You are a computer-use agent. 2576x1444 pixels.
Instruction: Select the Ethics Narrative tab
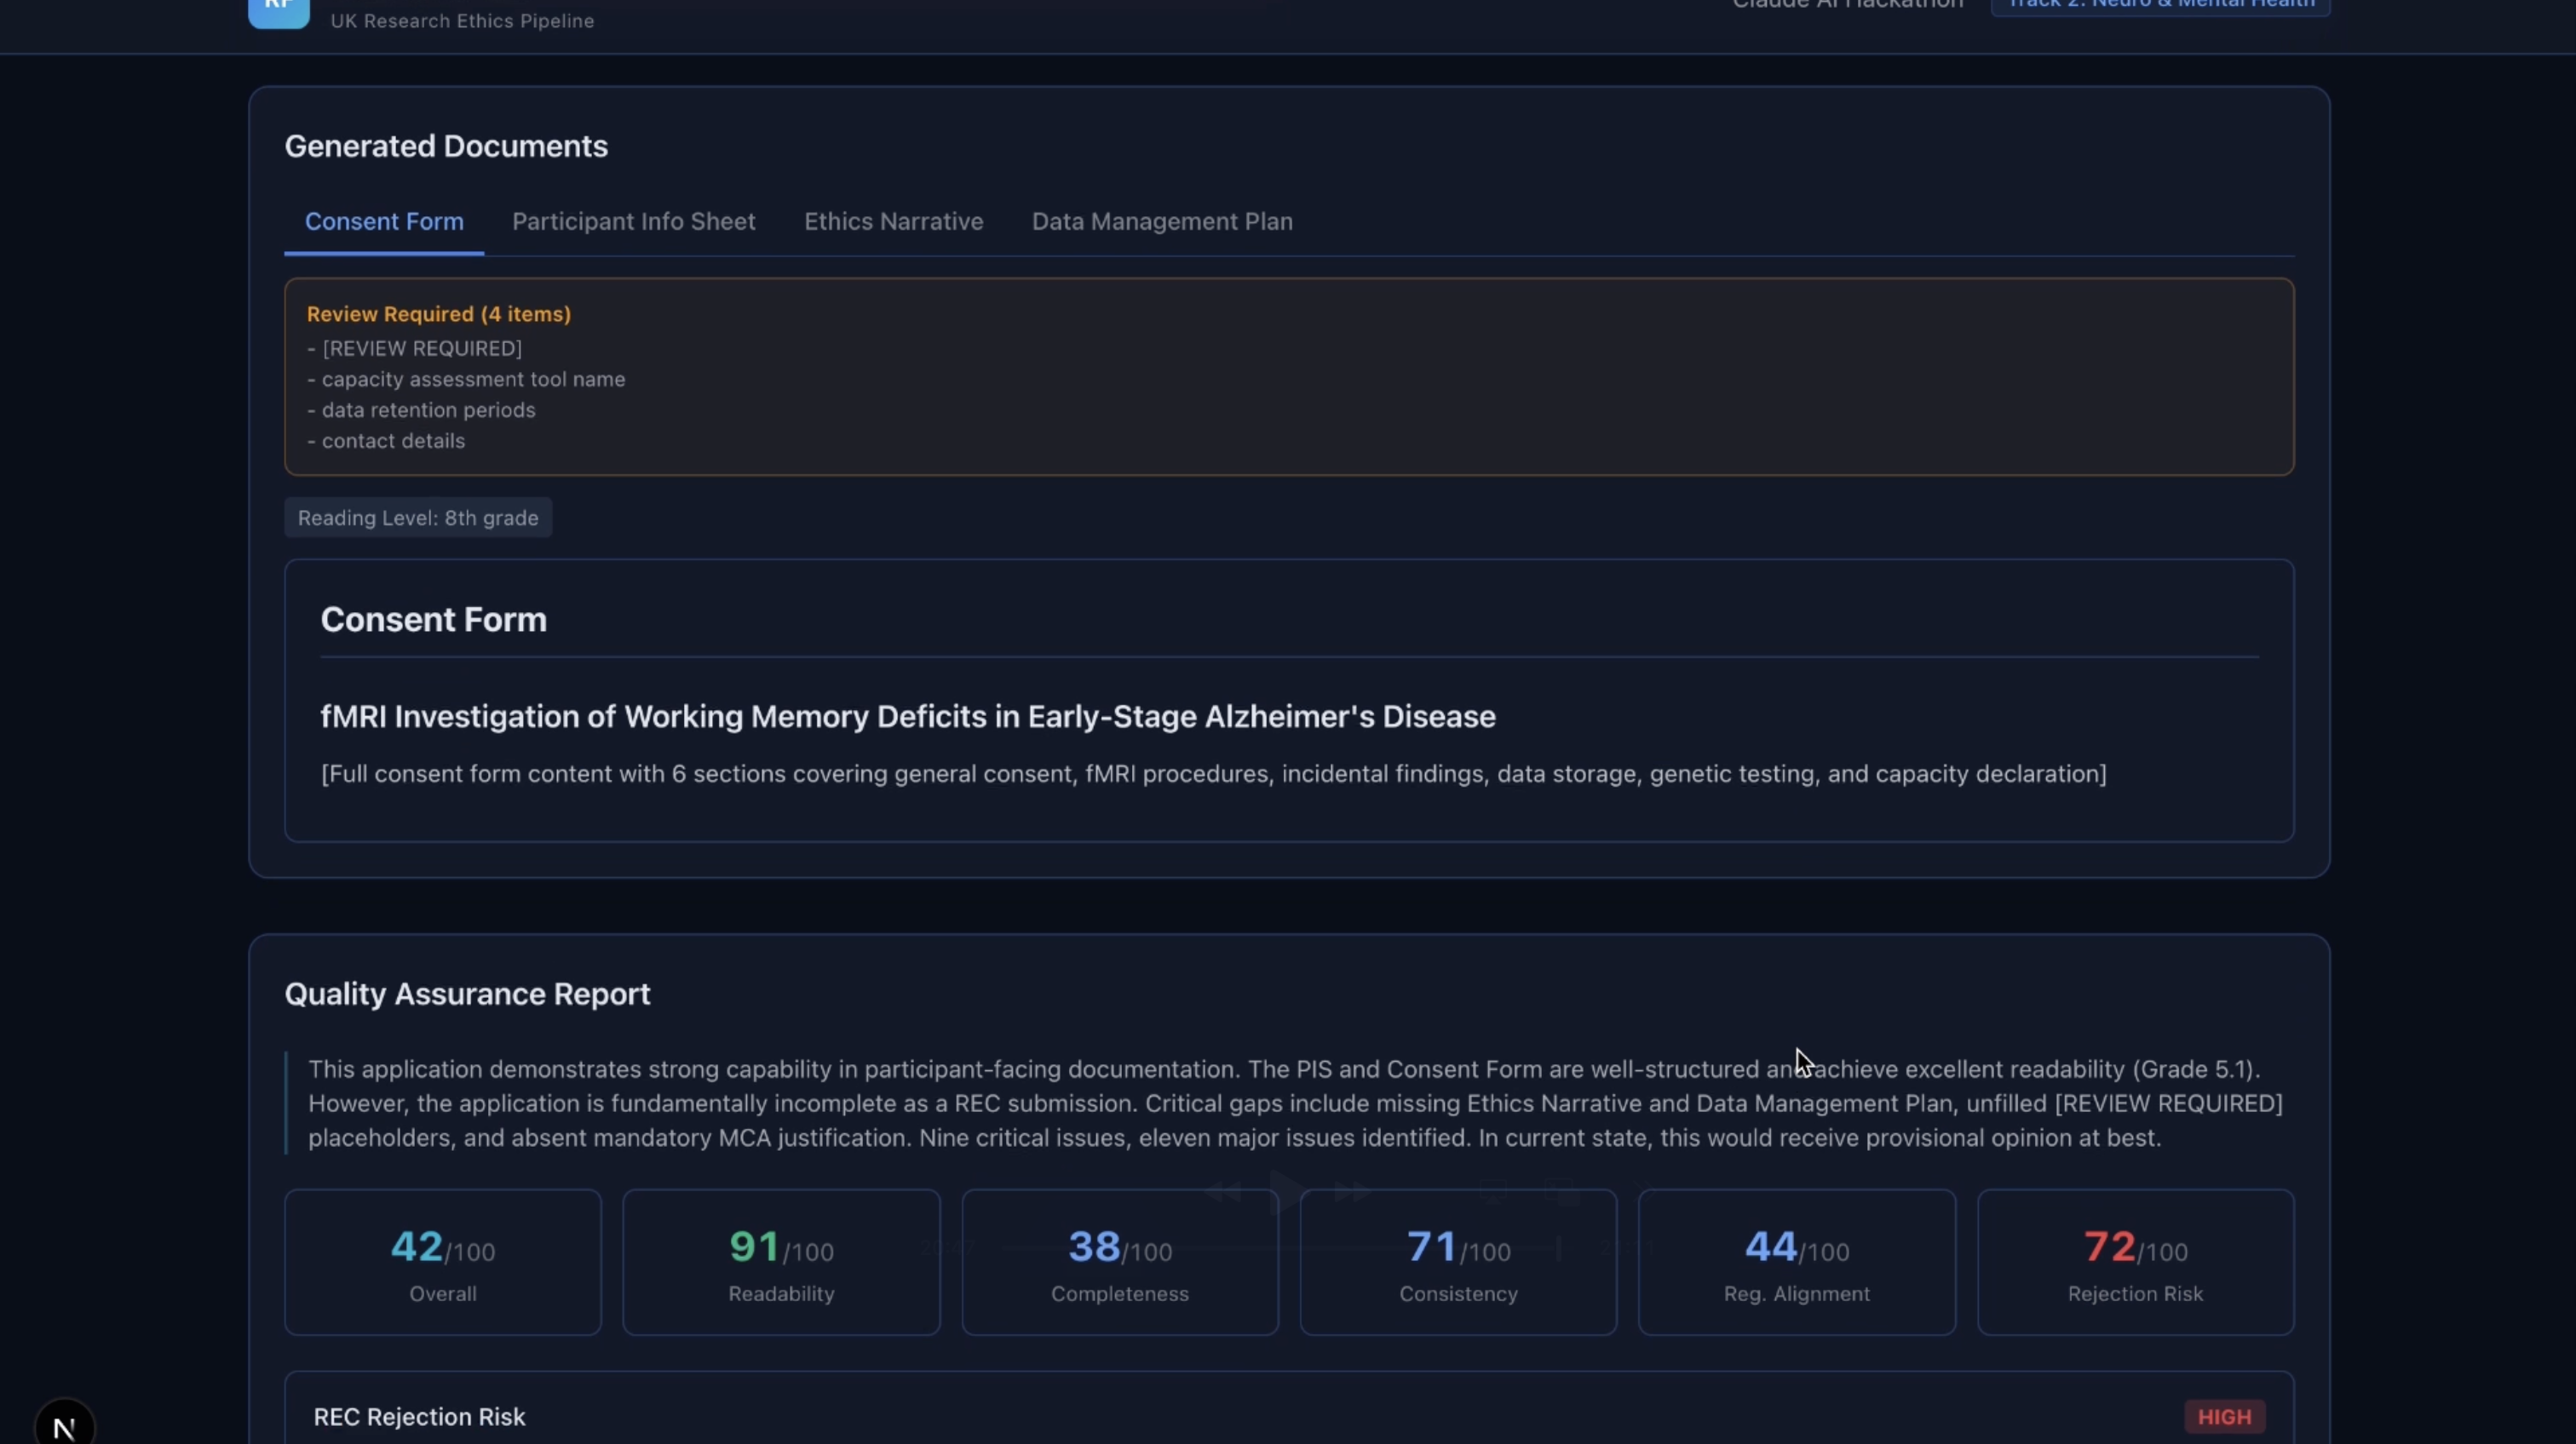tap(893, 222)
